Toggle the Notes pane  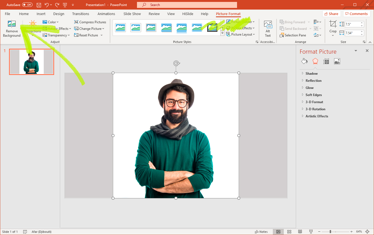click(261, 232)
